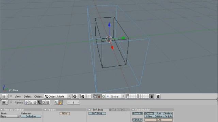Click the white manipulator center circle
218x122 pixels.
coord(109,39)
